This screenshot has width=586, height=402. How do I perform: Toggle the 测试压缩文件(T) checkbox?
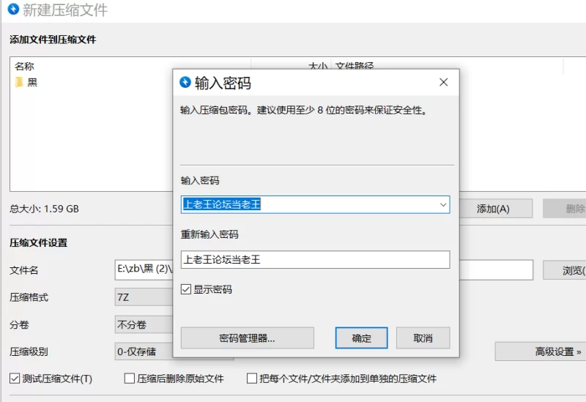click(x=15, y=379)
